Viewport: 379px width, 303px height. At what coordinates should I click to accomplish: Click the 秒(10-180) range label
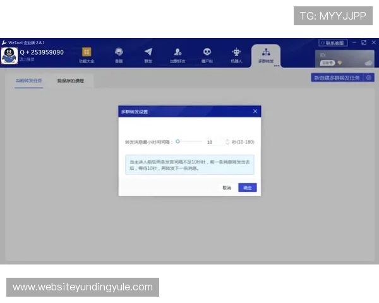click(x=243, y=142)
